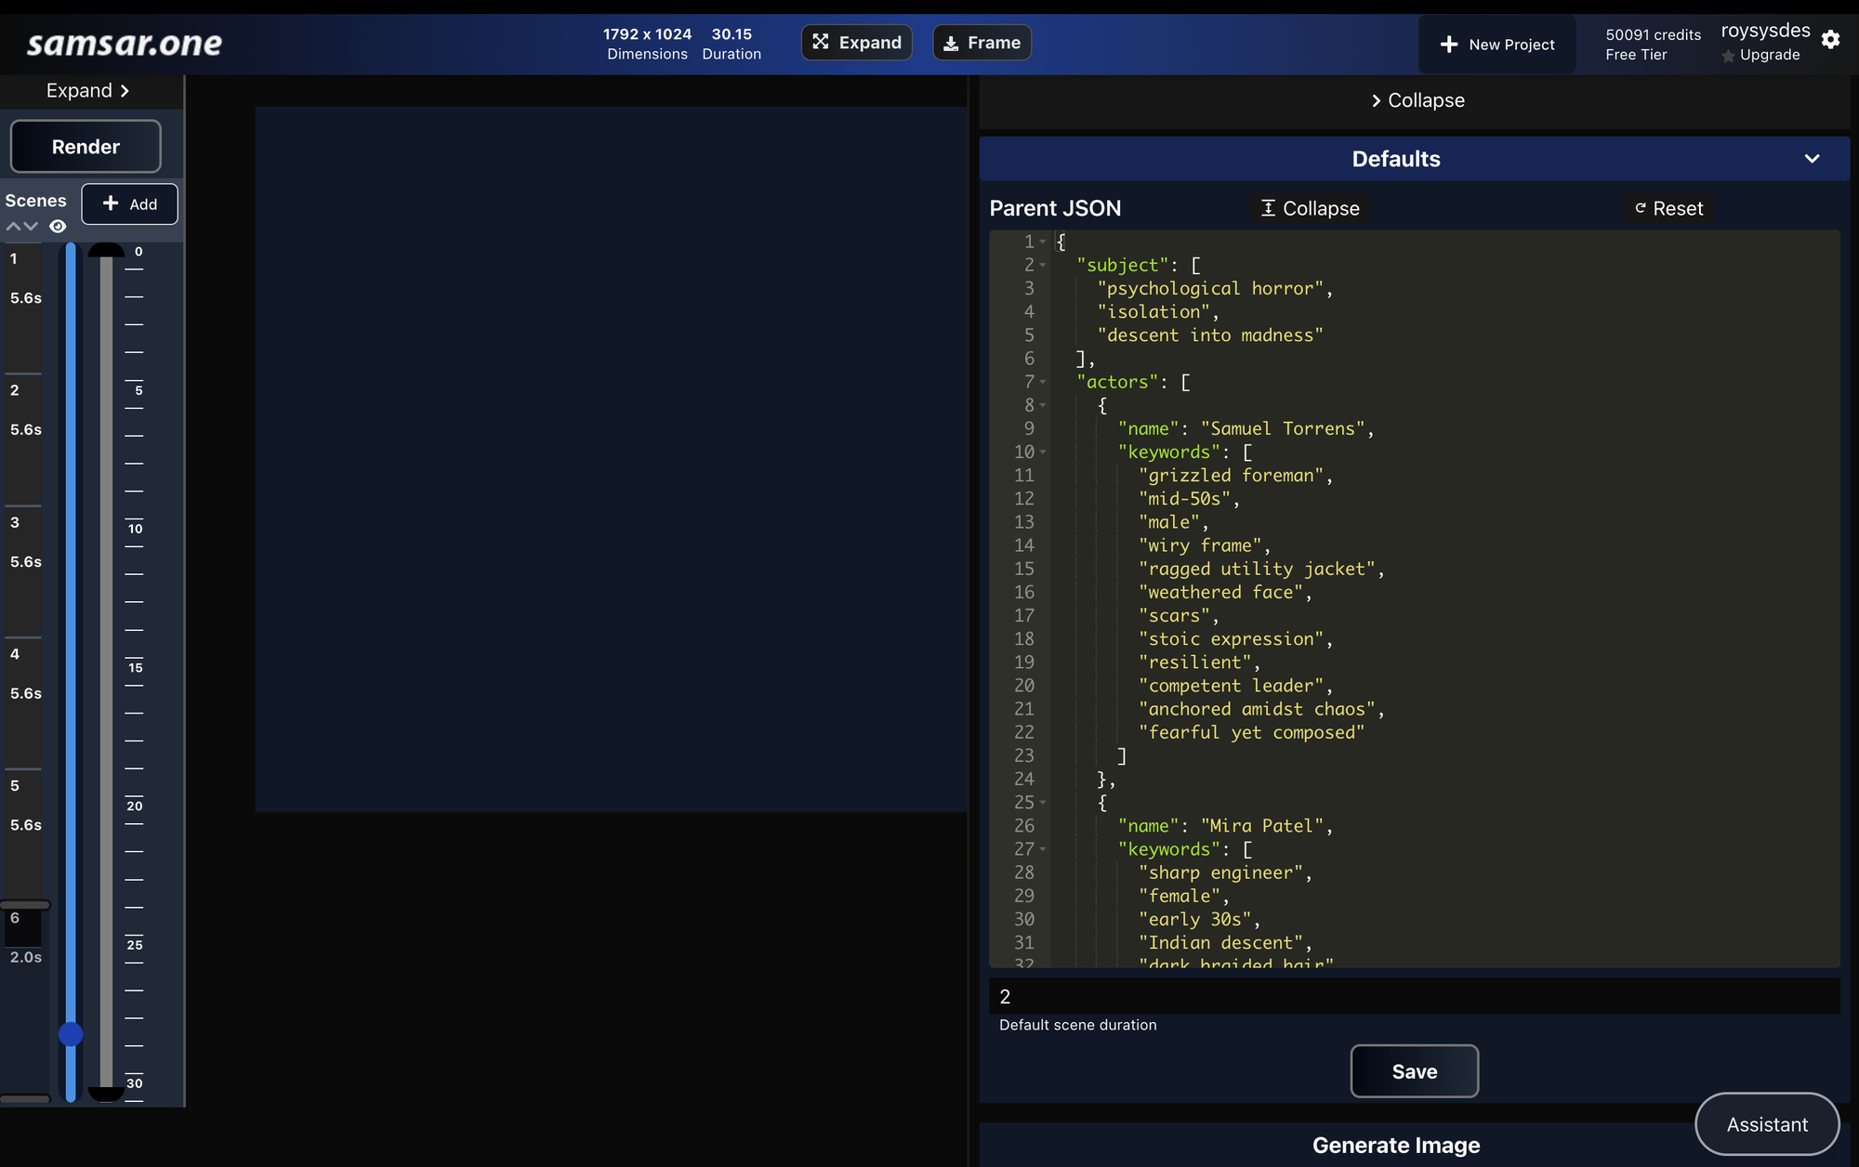Toggle the Defaults section chevron
This screenshot has width=1859, height=1167.
point(1812,159)
